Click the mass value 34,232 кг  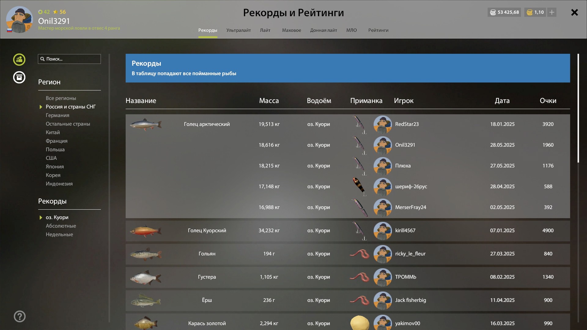tap(269, 230)
